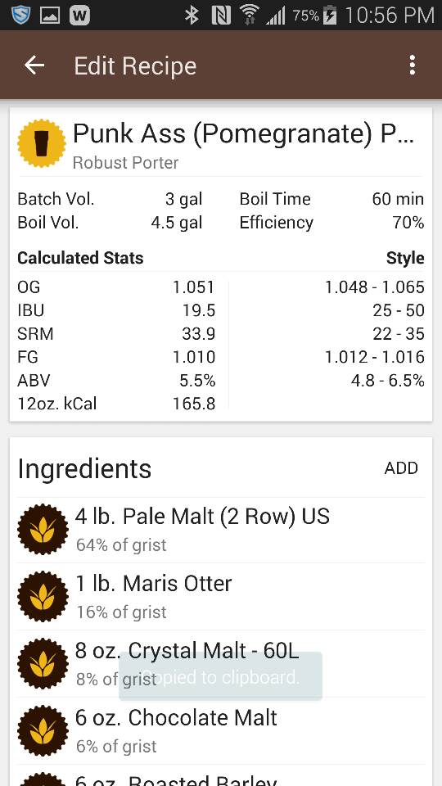Tap the Pale Malt grain icon
The width and height of the screenshot is (442, 786).
(x=43, y=530)
